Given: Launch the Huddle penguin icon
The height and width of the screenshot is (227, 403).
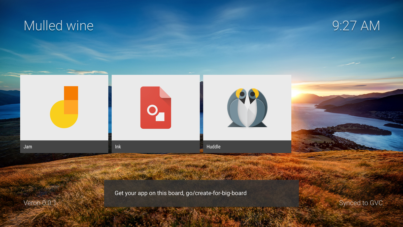Looking at the screenshot, I should pyautogui.click(x=247, y=108).
